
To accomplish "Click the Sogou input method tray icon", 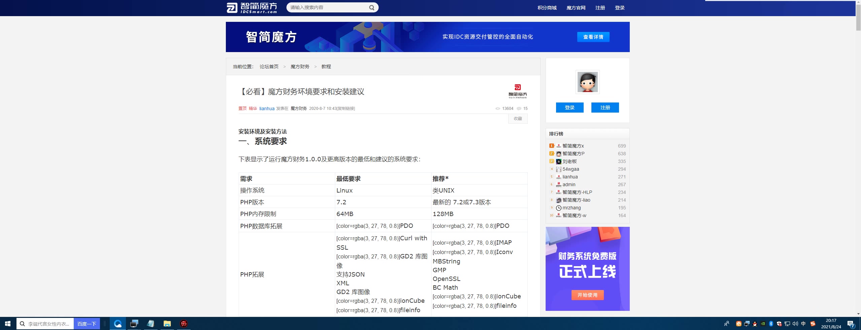I will tap(813, 324).
